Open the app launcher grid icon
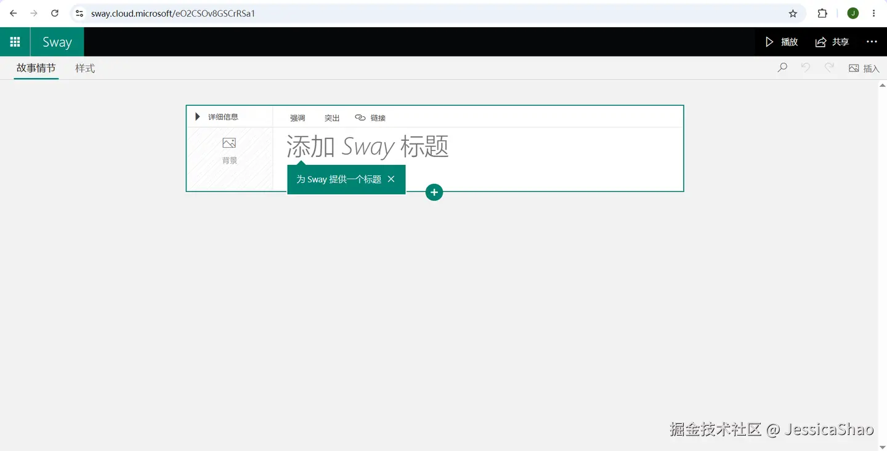Viewport: 887px width, 451px height. coord(15,42)
